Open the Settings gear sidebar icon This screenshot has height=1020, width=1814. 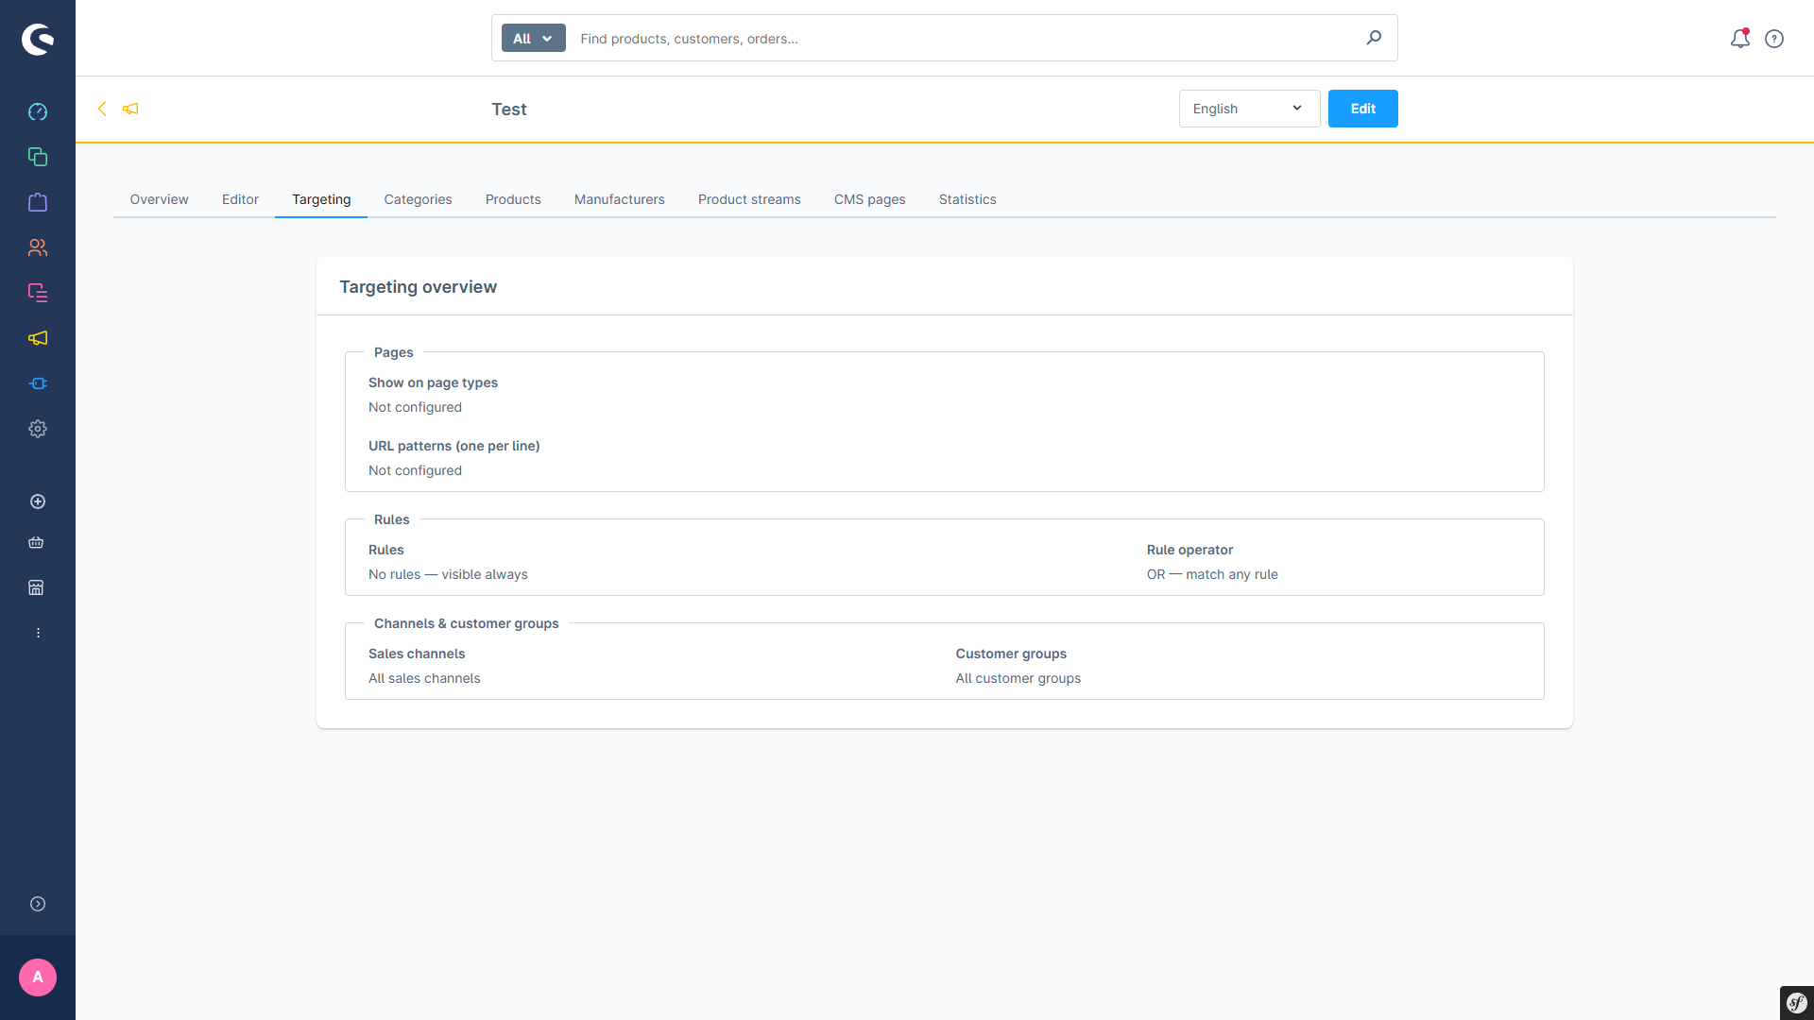38,429
